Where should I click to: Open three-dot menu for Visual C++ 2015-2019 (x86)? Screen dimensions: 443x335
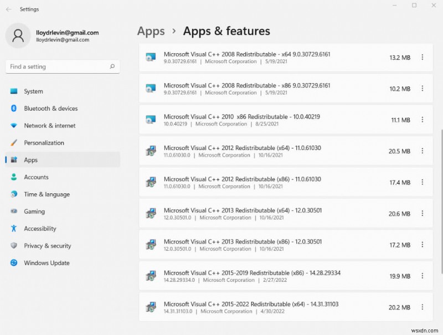pyautogui.click(x=423, y=276)
